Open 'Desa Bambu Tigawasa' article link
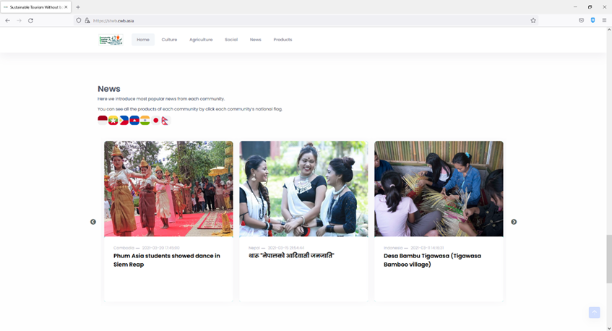 pos(433,260)
